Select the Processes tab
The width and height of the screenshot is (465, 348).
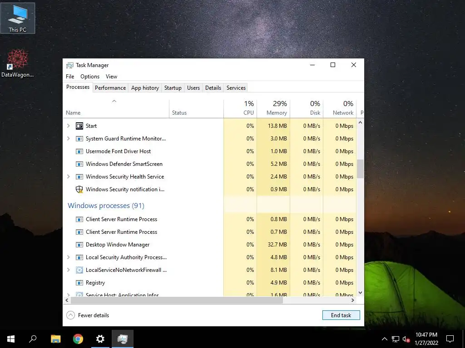[78, 87]
